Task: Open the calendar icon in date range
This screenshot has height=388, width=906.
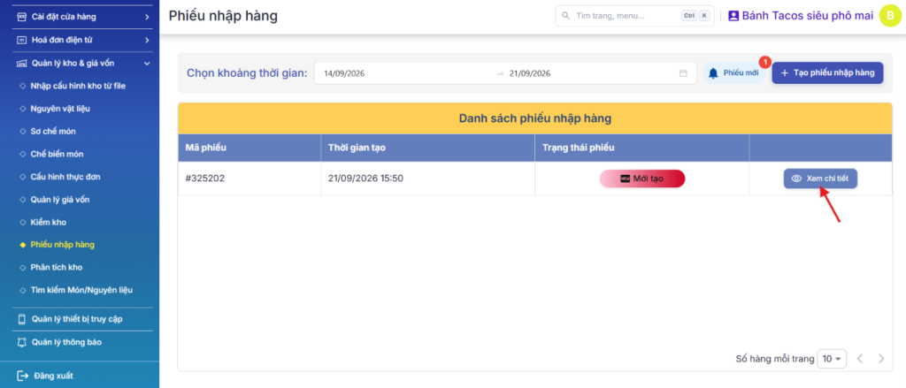Action: coord(683,73)
